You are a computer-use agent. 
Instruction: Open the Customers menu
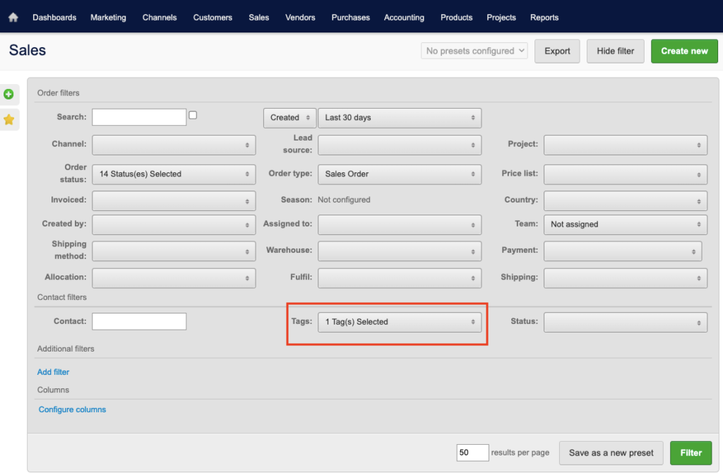click(x=213, y=17)
